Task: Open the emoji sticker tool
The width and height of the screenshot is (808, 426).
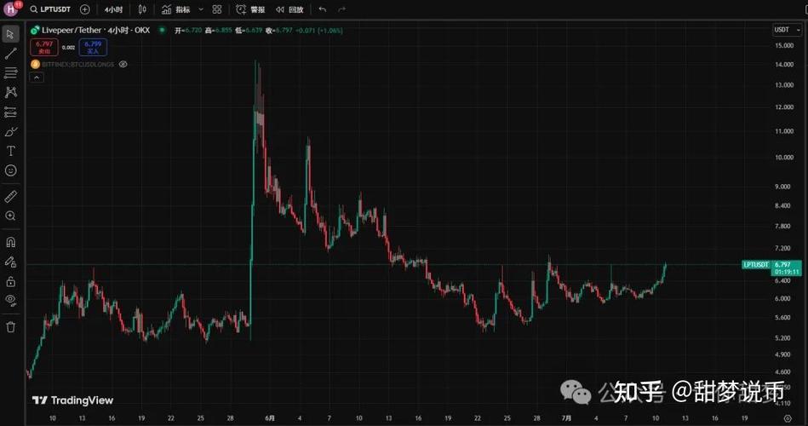Action: (x=11, y=170)
